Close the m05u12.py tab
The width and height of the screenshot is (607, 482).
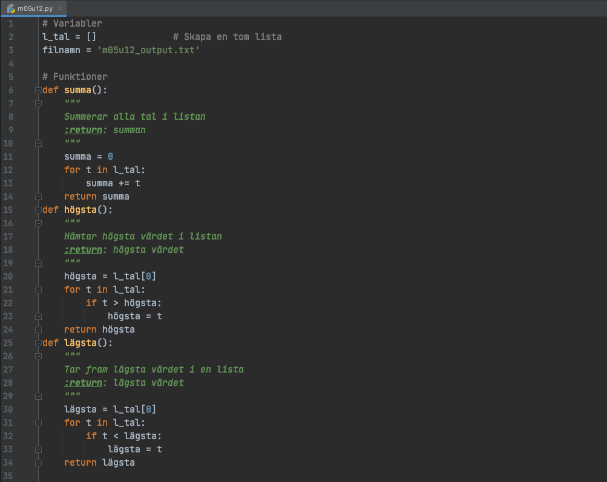pyautogui.click(x=59, y=8)
